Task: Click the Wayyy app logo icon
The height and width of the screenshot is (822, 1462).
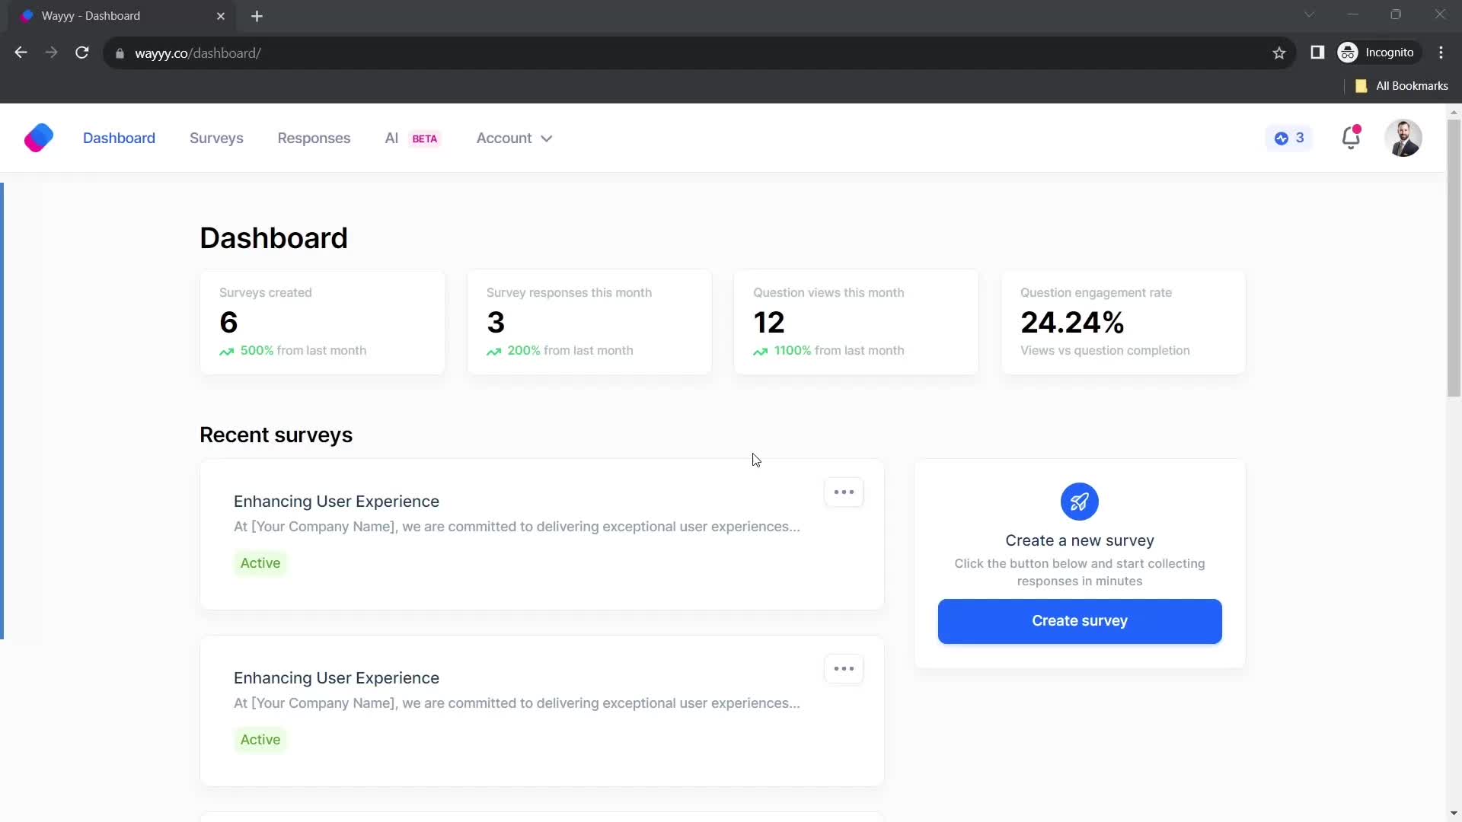Action: coord(38,138)
